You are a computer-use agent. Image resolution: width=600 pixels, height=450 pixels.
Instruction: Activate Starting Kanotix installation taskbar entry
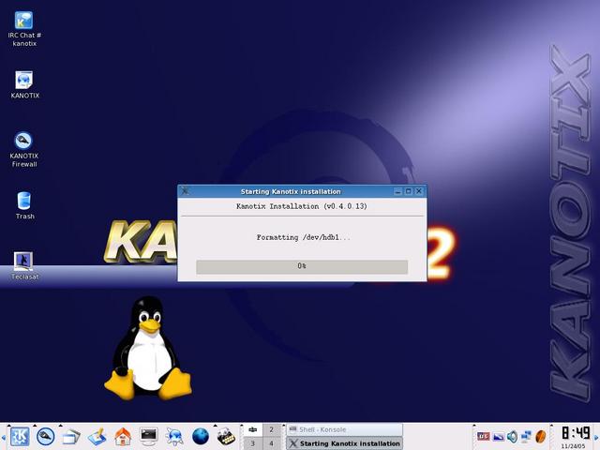click(344, 443)
